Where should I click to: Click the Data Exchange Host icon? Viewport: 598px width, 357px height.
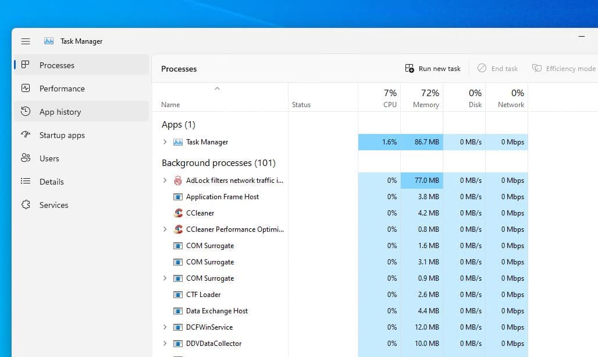pos(178,311)
